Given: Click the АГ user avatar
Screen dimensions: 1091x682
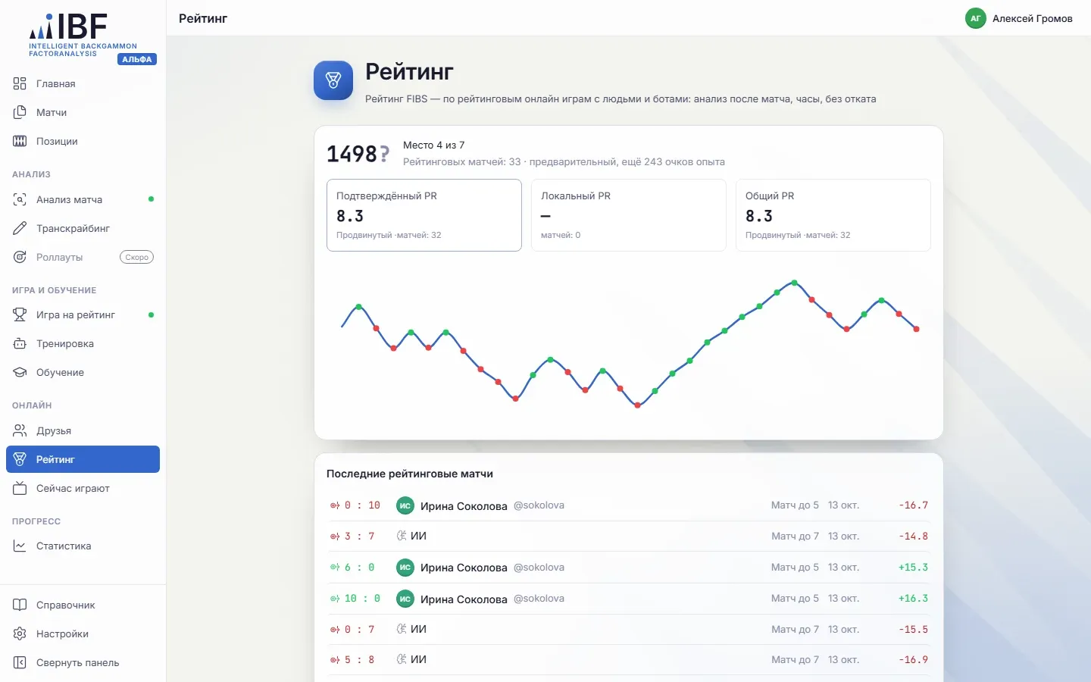Looking at the screenshot, I should [976, 18].
